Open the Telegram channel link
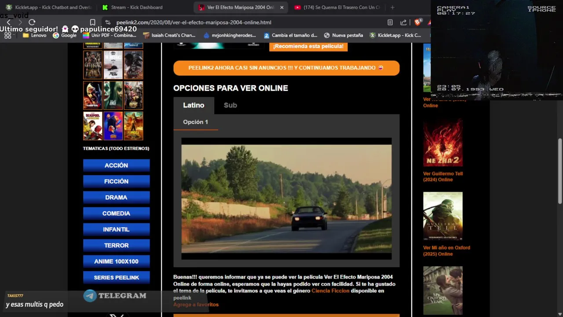Image resolution: width=563 pixels, height=317 pixels. pyautogui.click(x=115, y=296)
